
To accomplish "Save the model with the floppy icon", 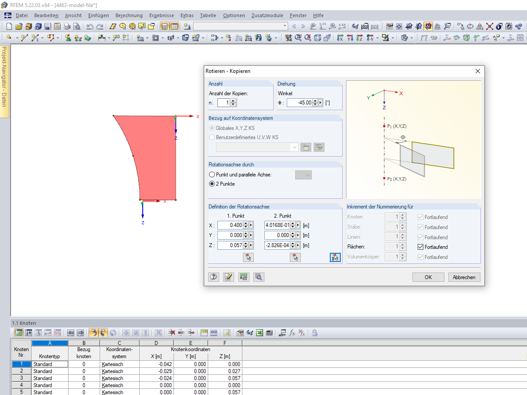I will point(48,26).
